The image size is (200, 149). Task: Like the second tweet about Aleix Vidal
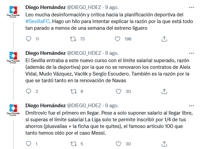click(x=118, y=92)
